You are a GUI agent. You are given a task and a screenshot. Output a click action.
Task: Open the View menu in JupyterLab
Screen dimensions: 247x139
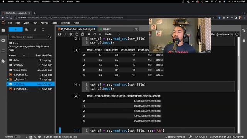click(26, 23)
